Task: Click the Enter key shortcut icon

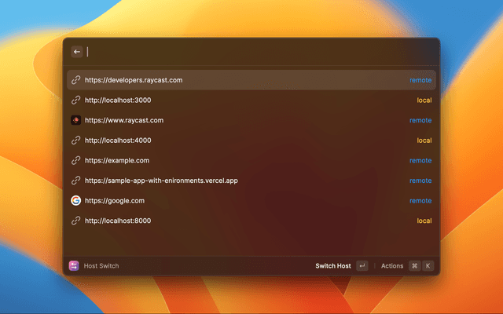Action: pos(362,266)
